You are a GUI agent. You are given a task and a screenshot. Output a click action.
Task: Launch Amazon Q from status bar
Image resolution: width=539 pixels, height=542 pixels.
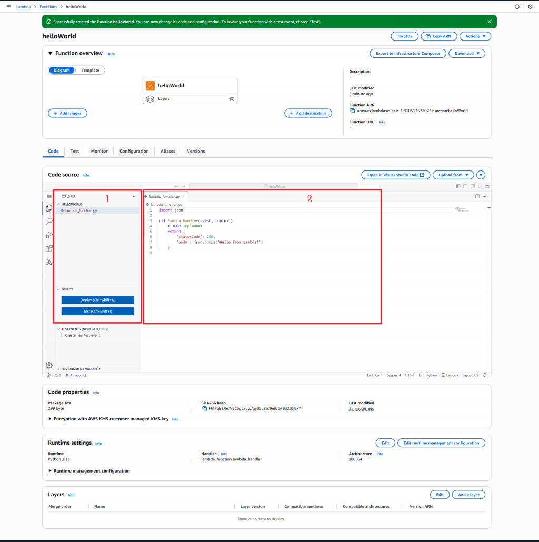[x=76, y=375]
